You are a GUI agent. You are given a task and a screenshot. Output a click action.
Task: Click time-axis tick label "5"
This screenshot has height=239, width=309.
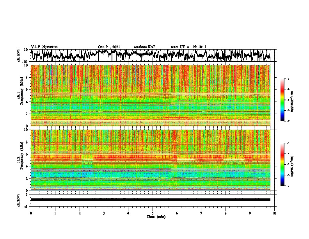[153, 213]
